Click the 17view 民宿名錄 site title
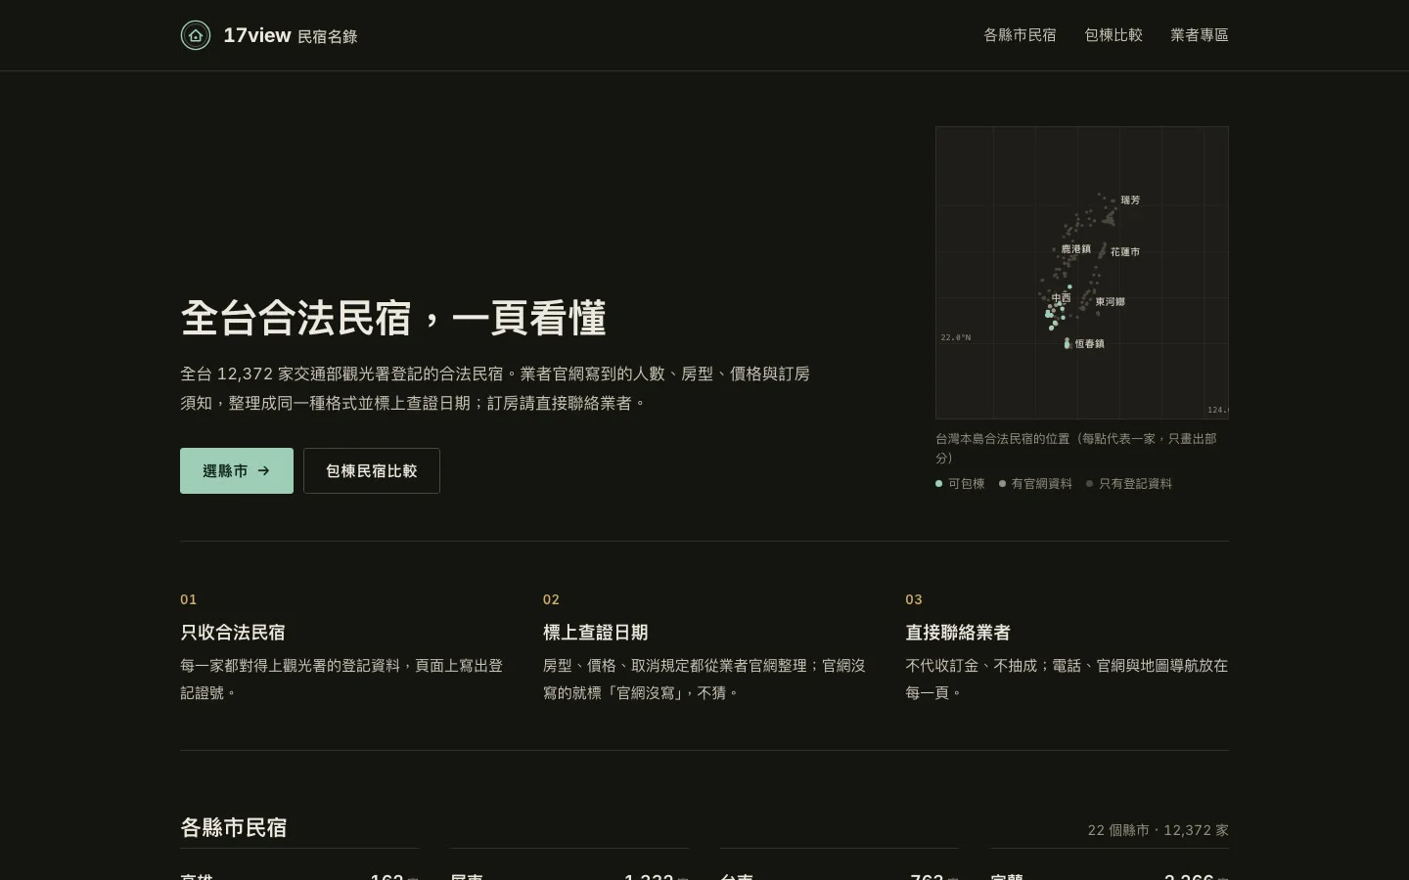This screenshot has height=880, width=1409. click(291, 35)
